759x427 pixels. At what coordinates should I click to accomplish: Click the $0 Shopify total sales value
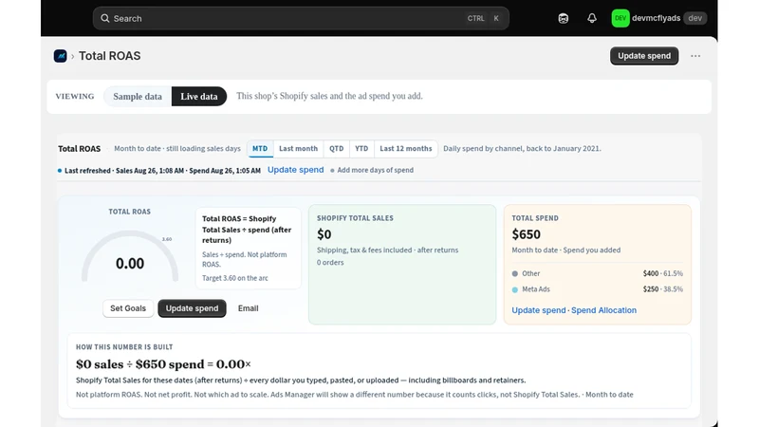coord(324,234)
